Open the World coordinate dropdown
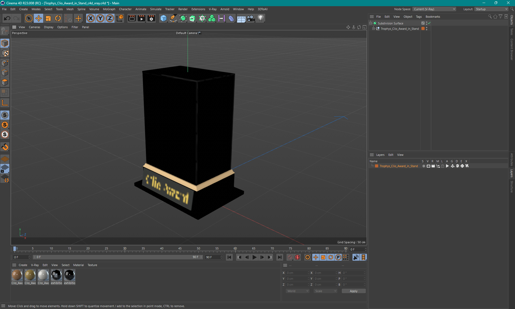515x309 pixels. pyautogui.click(x=297, y=291)
